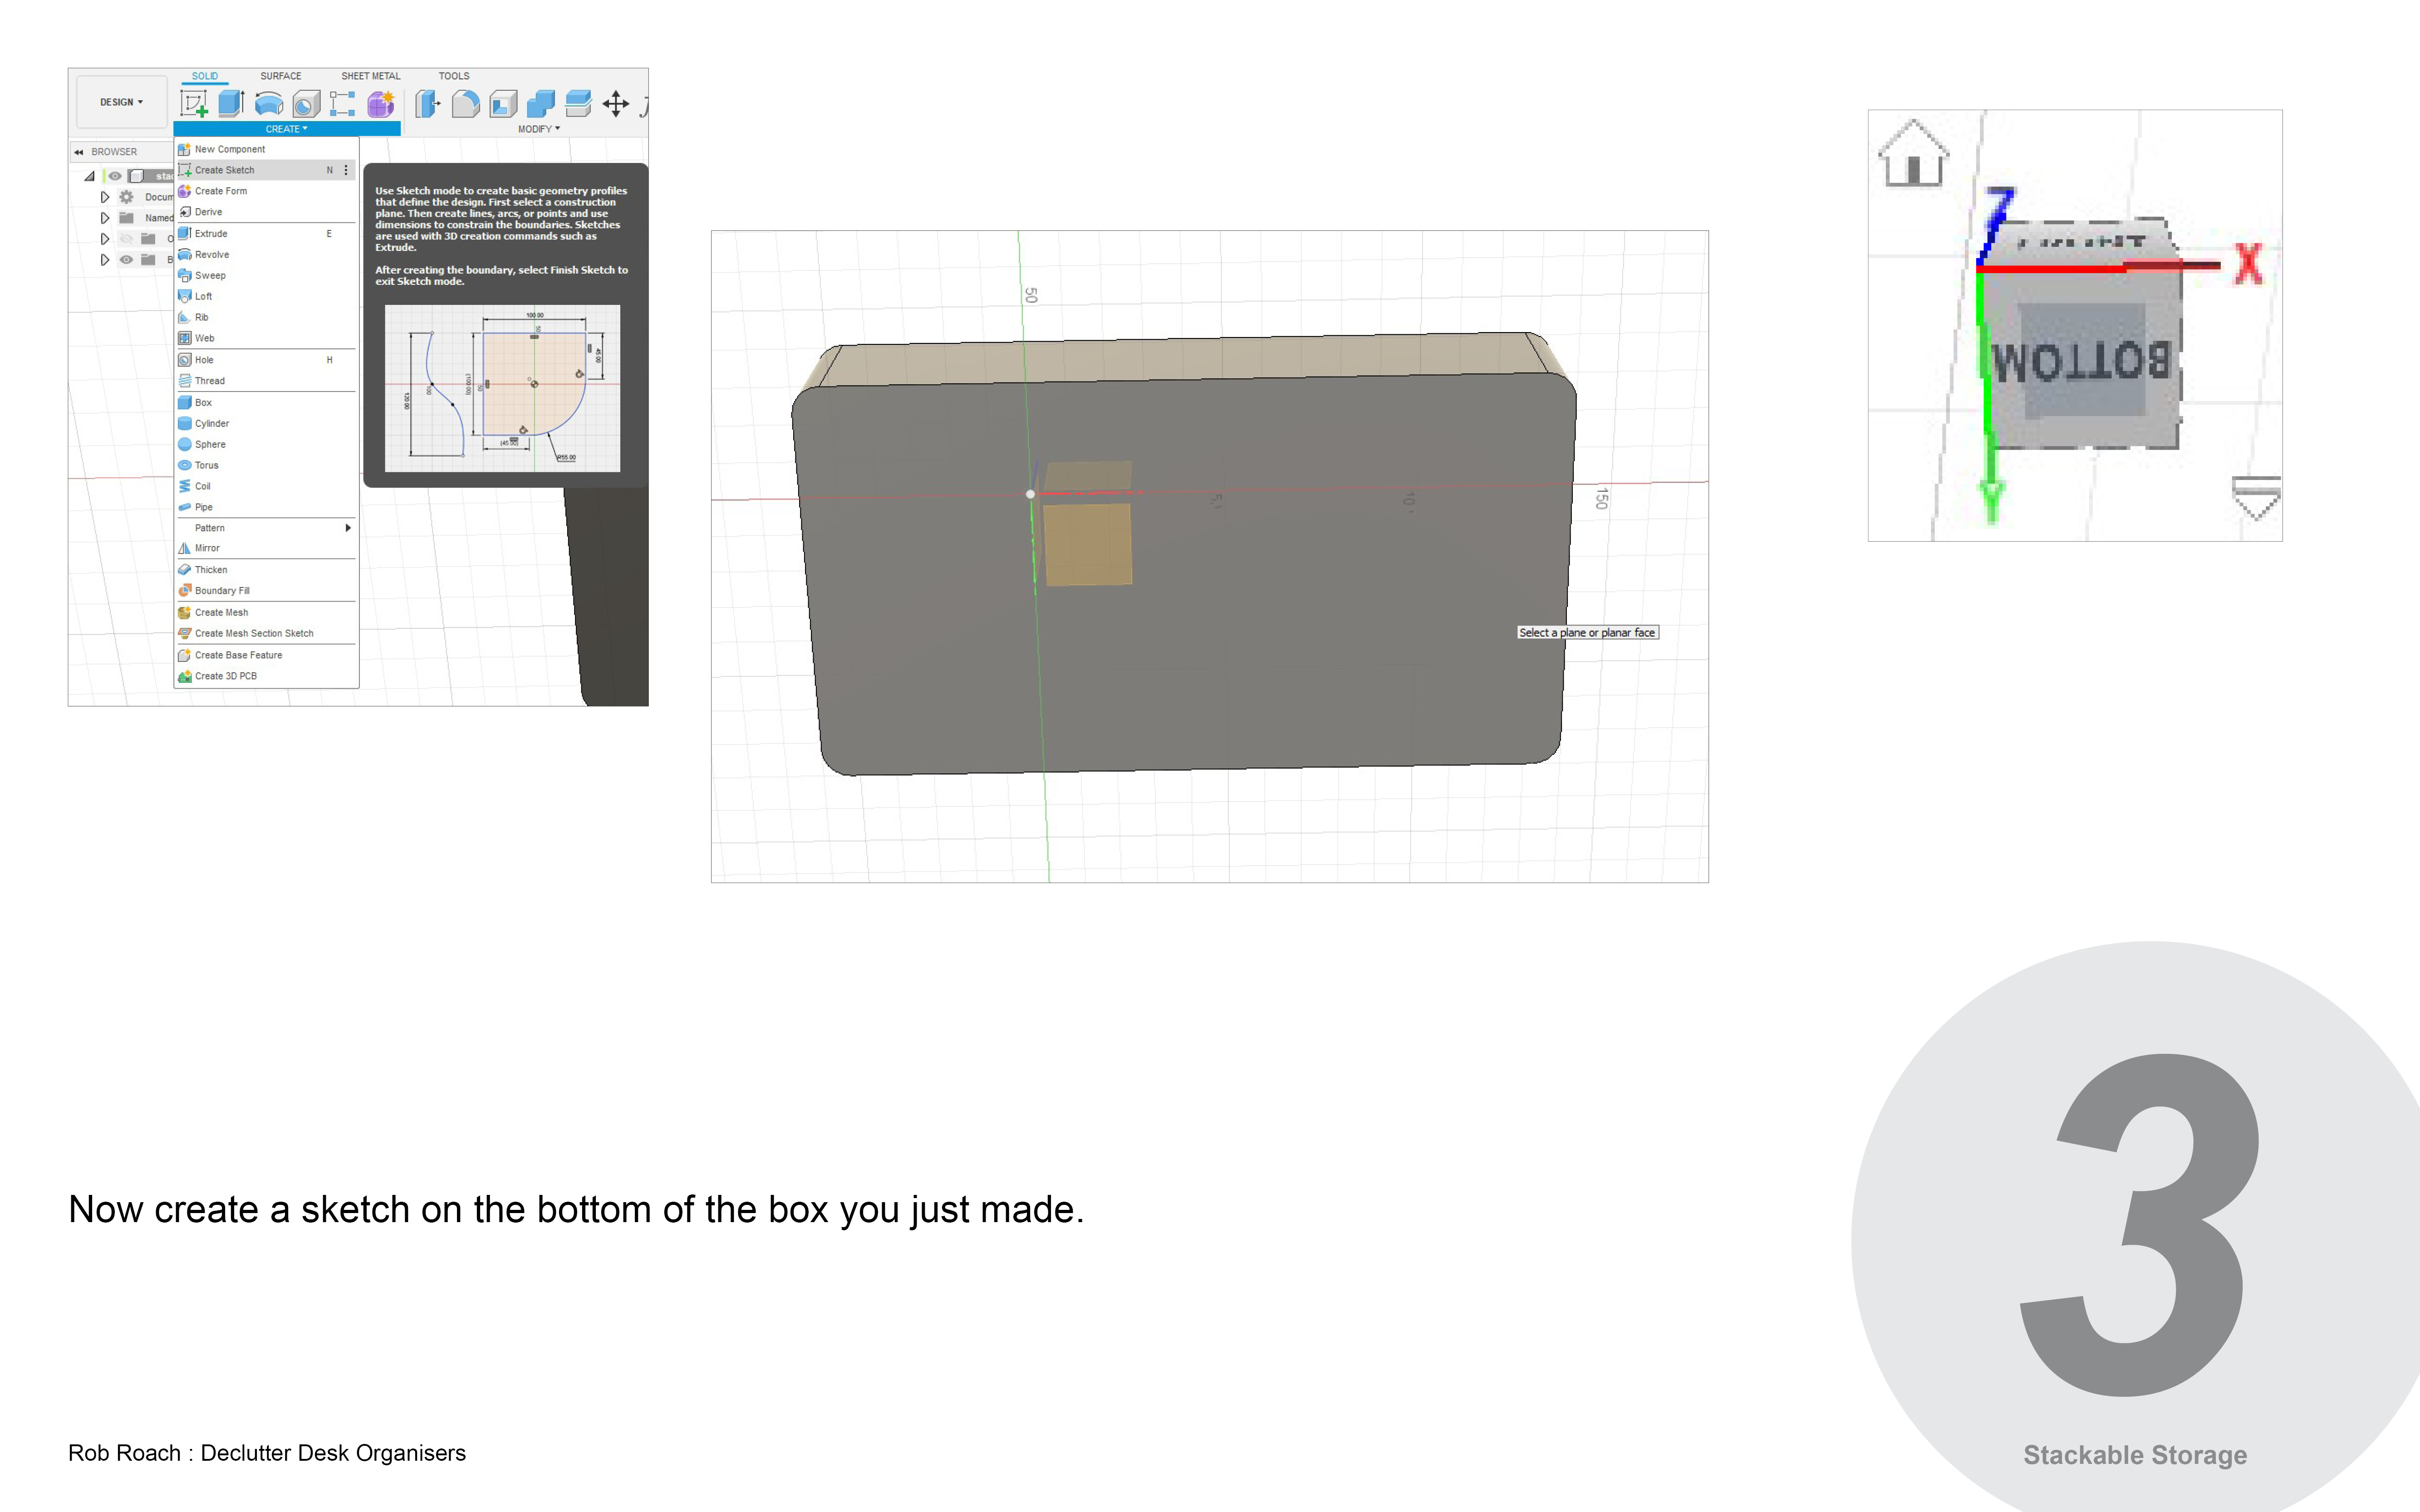Select Create Sketch in the Create menu
The image size is (2420, 1512).
[266, 170]
